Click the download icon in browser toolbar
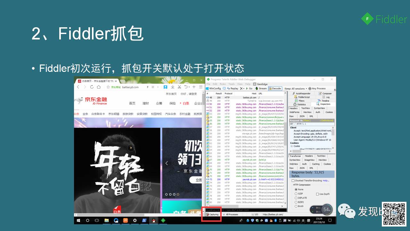Screen dimensions: 410x231 (172, 87)
